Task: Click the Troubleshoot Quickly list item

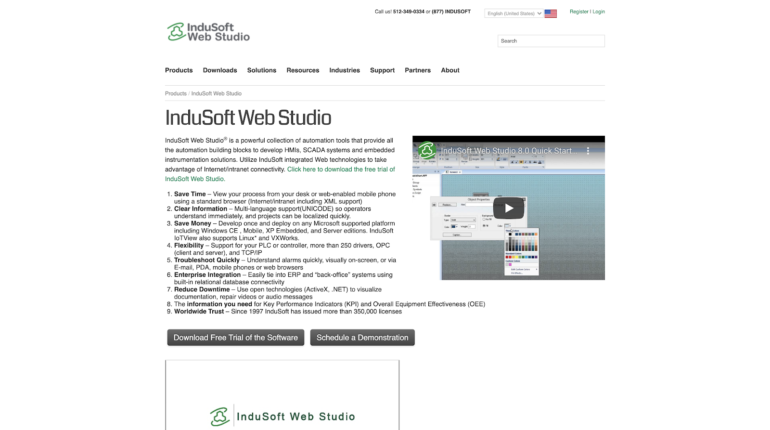Action: tap(285, 263)
